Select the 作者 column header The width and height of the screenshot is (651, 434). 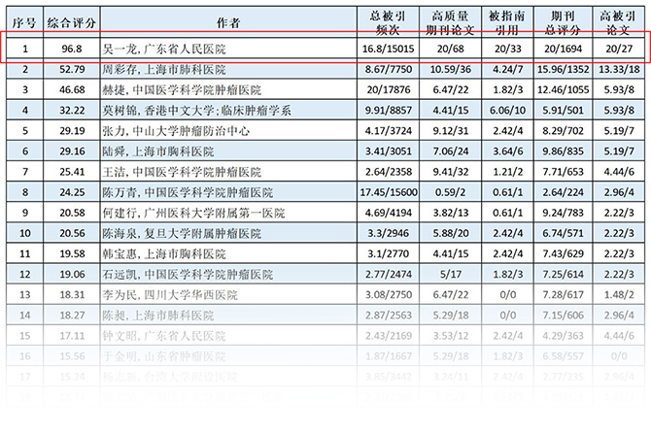click(230, 19)
